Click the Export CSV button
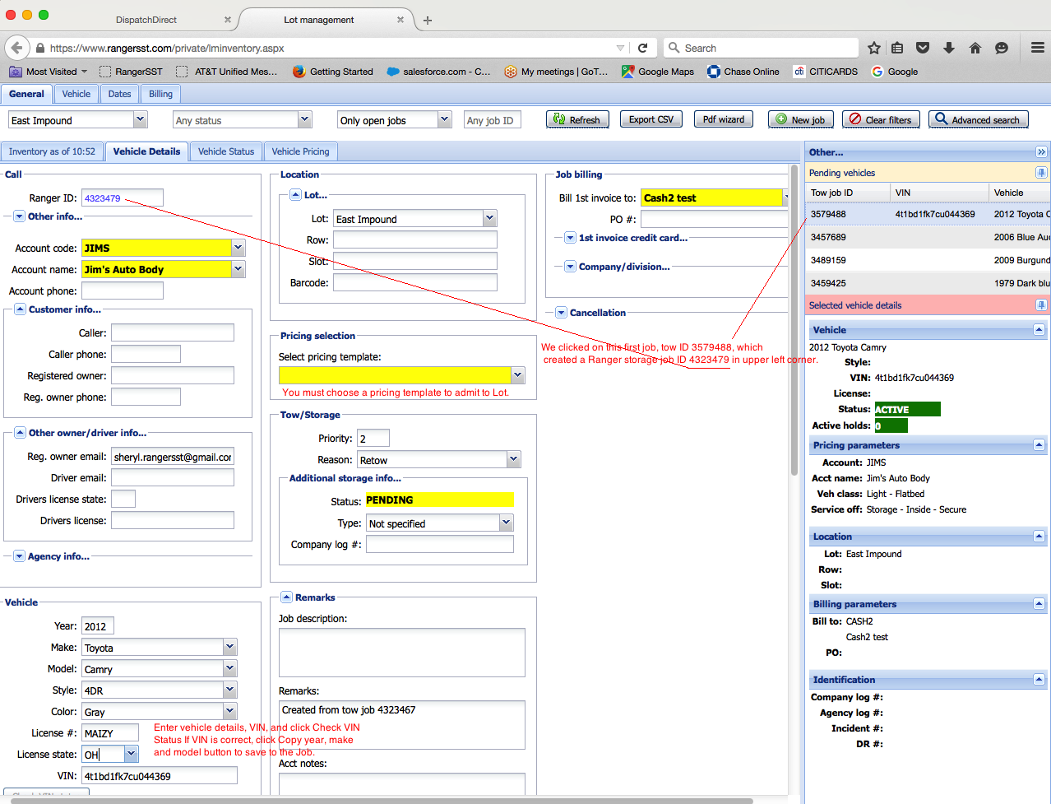1051x804 pixels. pyautogui.click(x=651, y=120)
